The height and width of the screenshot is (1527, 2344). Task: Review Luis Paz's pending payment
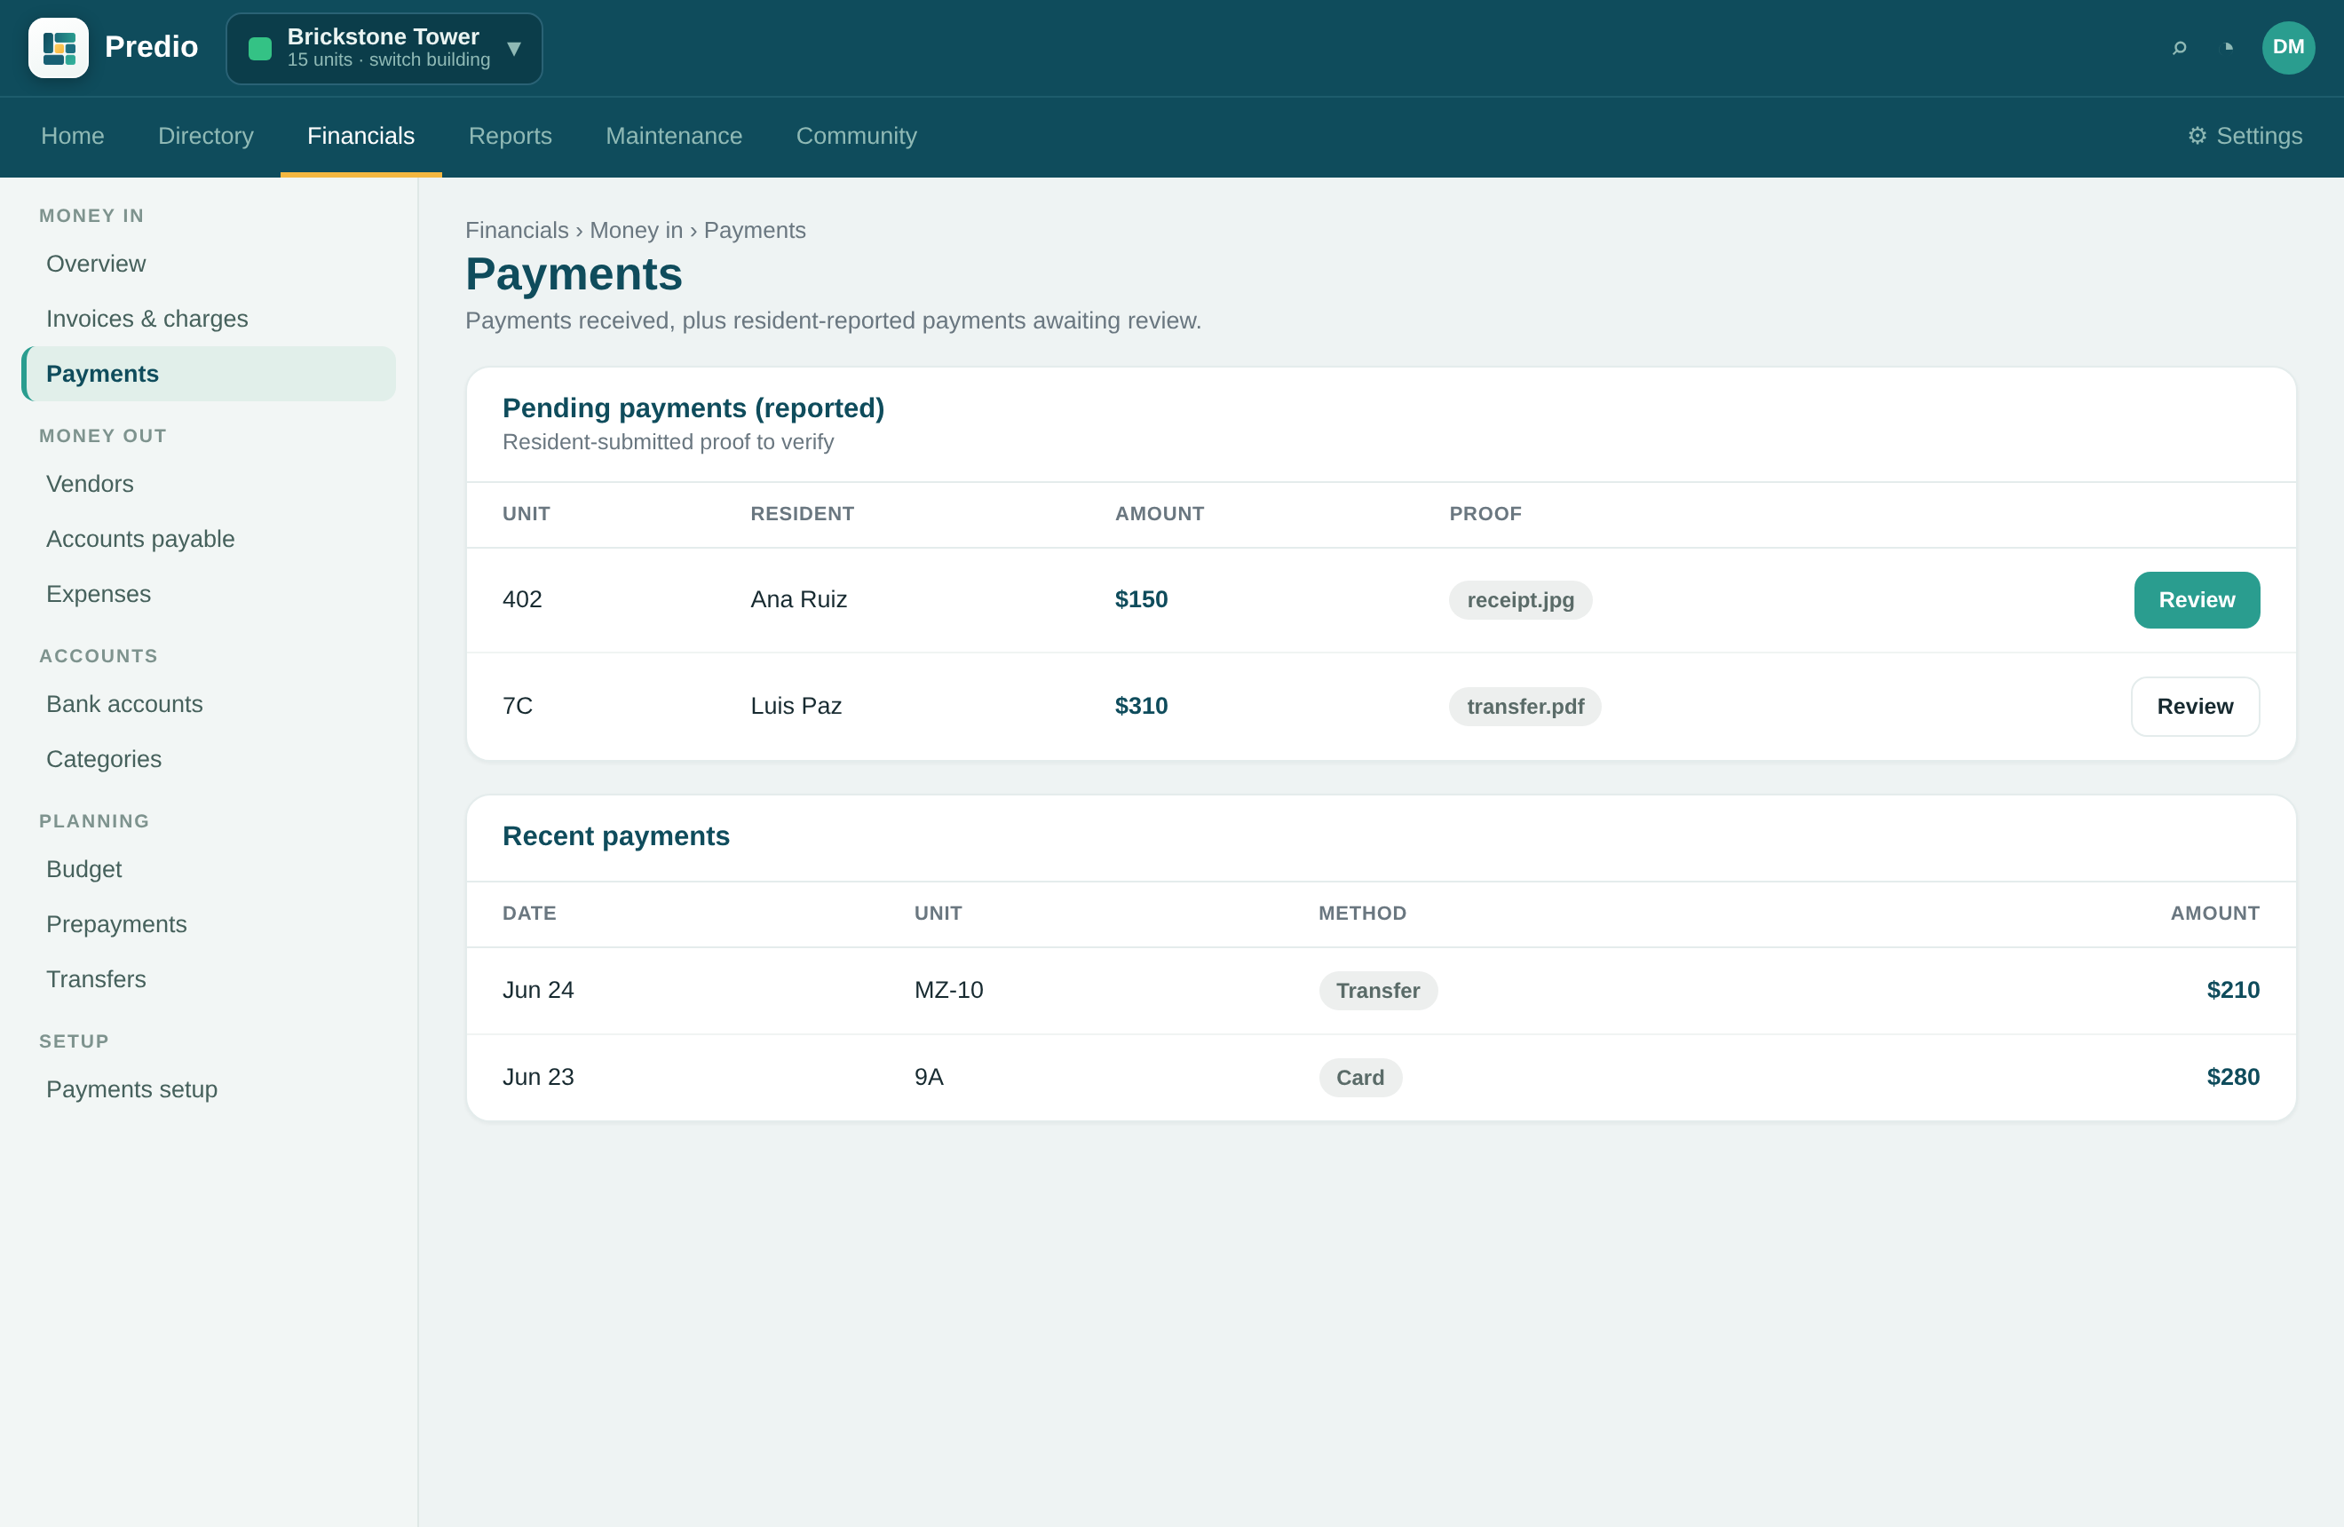[2194, 707]
